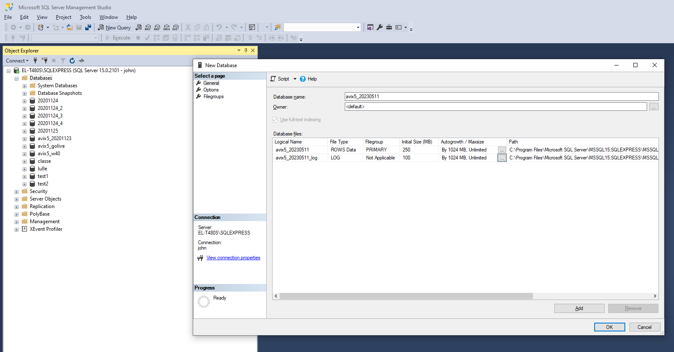This screenshot has height=352, width=674.
Task: Pin the Object Explorer panel
Action: click(x=246, y=50)
